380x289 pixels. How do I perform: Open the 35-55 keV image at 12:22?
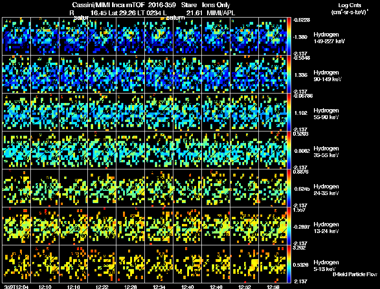point(102,150)
